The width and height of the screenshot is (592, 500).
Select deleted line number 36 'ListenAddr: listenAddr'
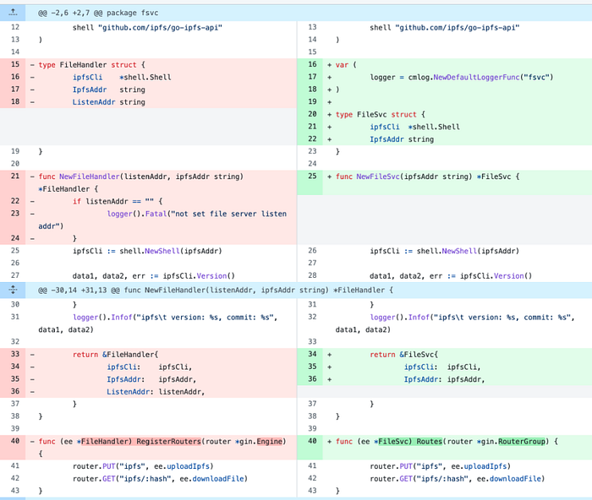(15, 391)
